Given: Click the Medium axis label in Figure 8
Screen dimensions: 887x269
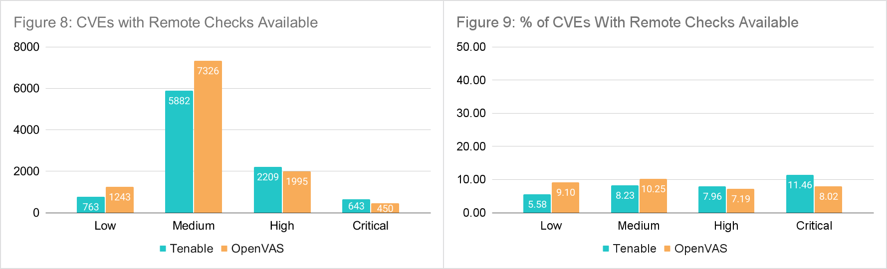Looking at the screenshot, I should click(x=194, y=226).
